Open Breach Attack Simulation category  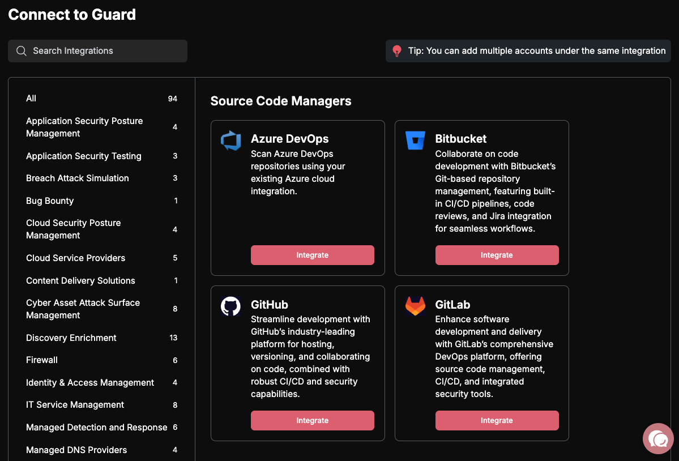[x=101, y=178]
